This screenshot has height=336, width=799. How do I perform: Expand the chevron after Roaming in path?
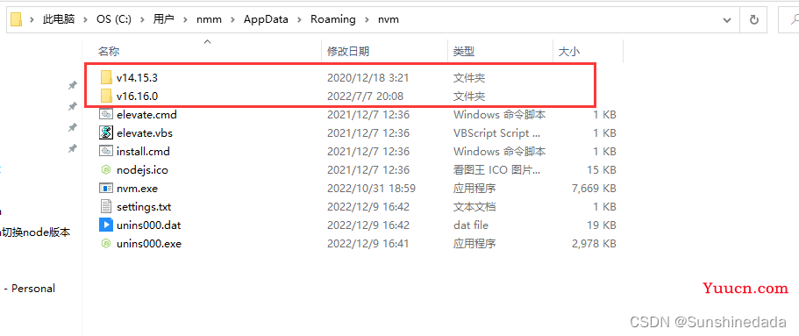[367, 19]
